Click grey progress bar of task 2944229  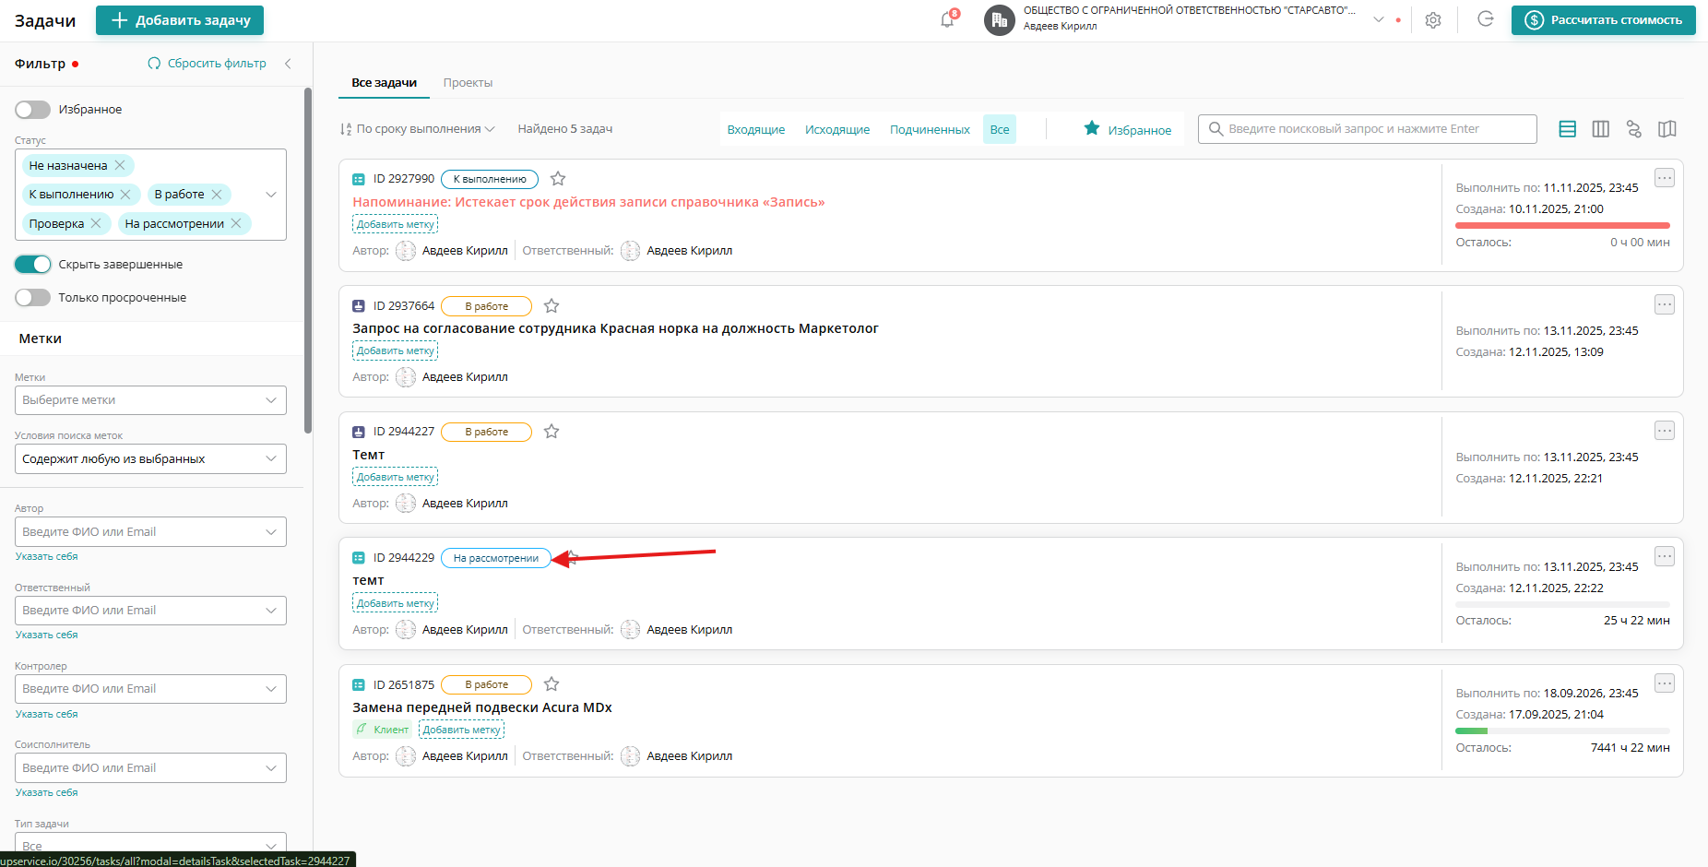click(x=1562, y=604)
